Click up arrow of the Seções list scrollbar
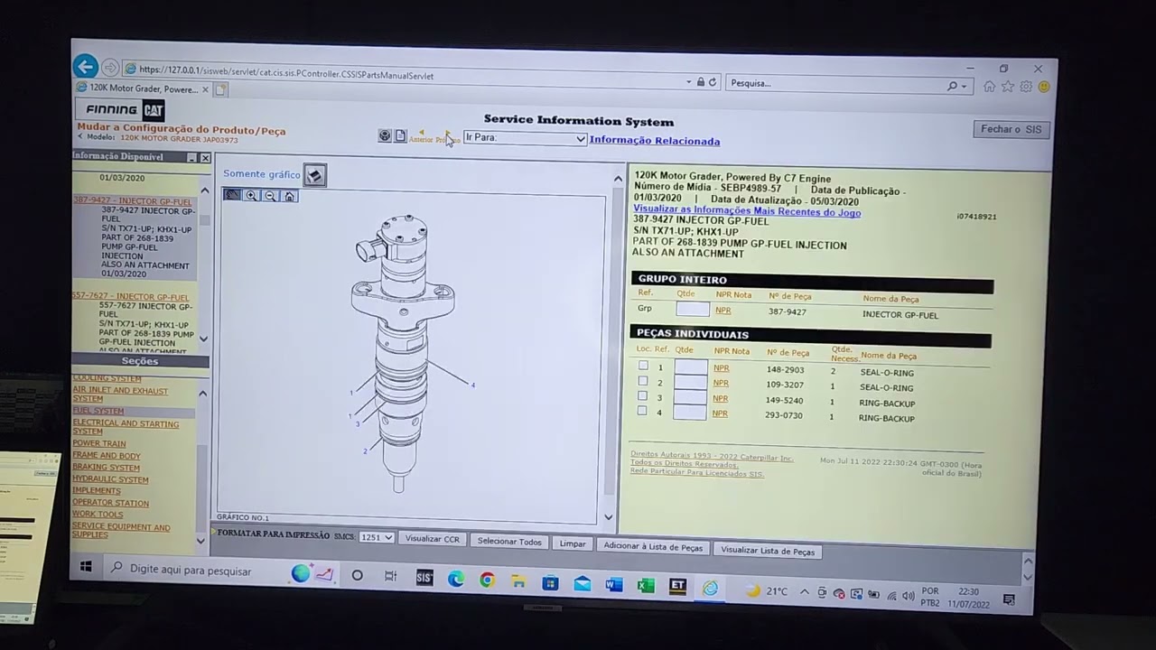 coord(202,394)
